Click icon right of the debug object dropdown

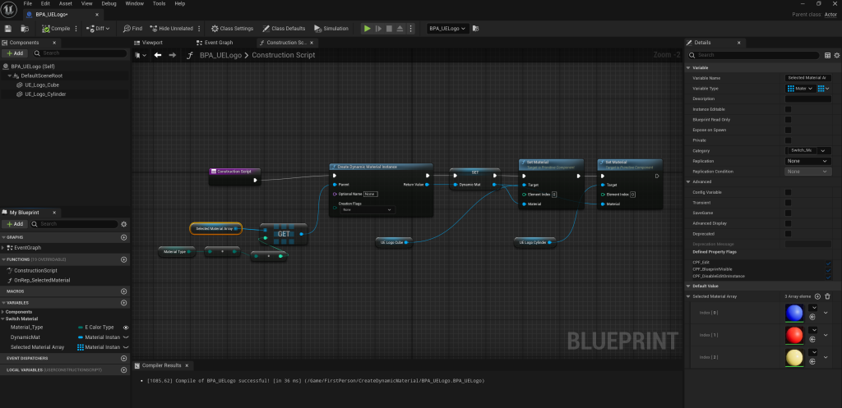click(476, 29)
